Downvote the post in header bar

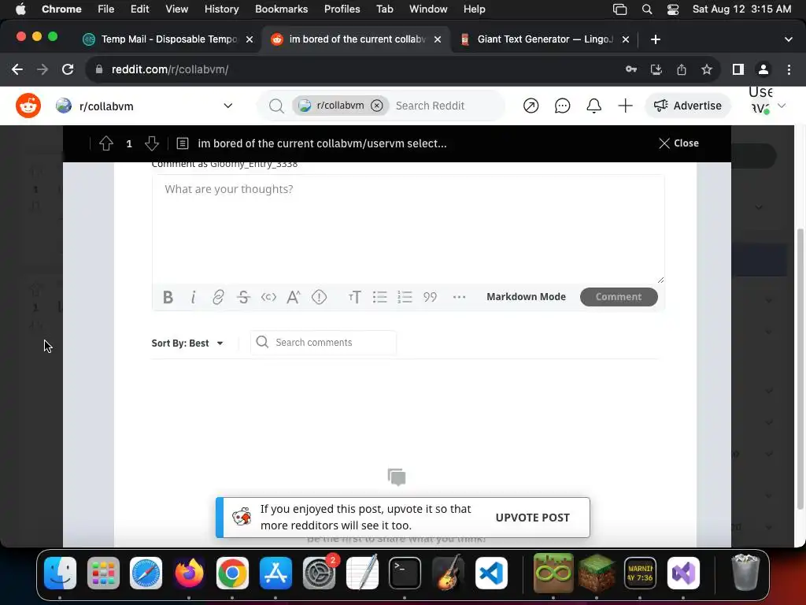[152, 143]
